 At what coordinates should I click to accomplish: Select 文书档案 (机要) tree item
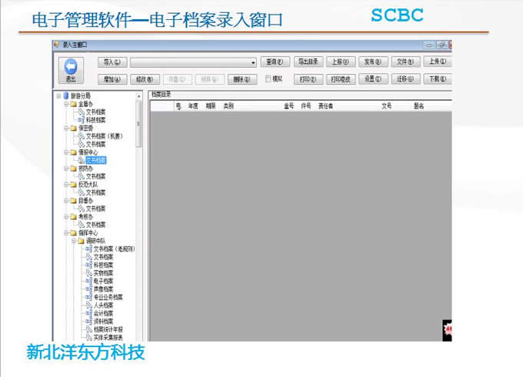pyautogui.click(x=103, y=136)
